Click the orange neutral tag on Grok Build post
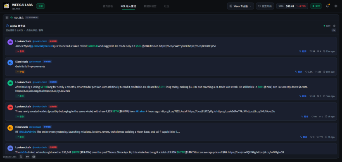The width and height of the screenshot is (342, 162). click(20, 71)
